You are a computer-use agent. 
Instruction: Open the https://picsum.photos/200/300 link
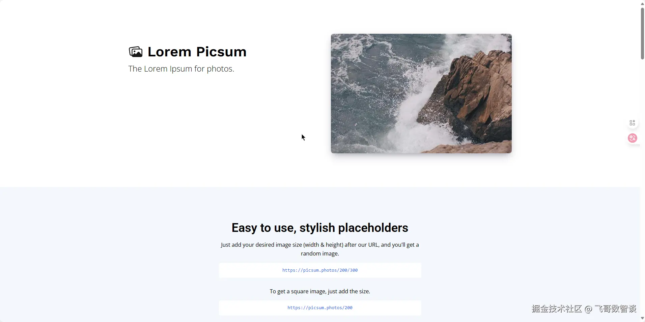[x=320, y=270]
